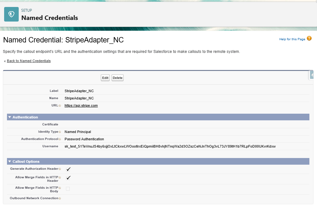Viewport: 317px width, 209px height.
Task: Toggle Generate Authorization Header checkmark
Action: click(x=68, y=169)
